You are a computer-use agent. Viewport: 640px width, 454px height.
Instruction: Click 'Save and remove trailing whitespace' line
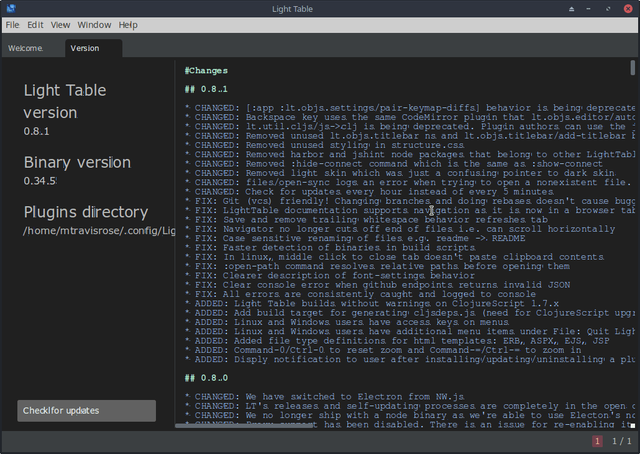[x=366, y=220]
